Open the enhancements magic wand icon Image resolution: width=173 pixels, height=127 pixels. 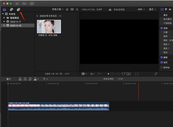(x=92, y=74)
